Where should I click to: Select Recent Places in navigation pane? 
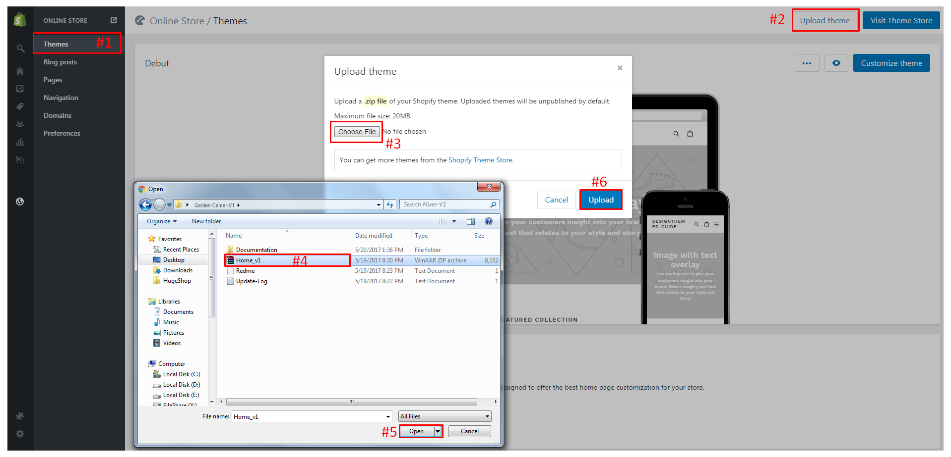[x=181, y=250]
